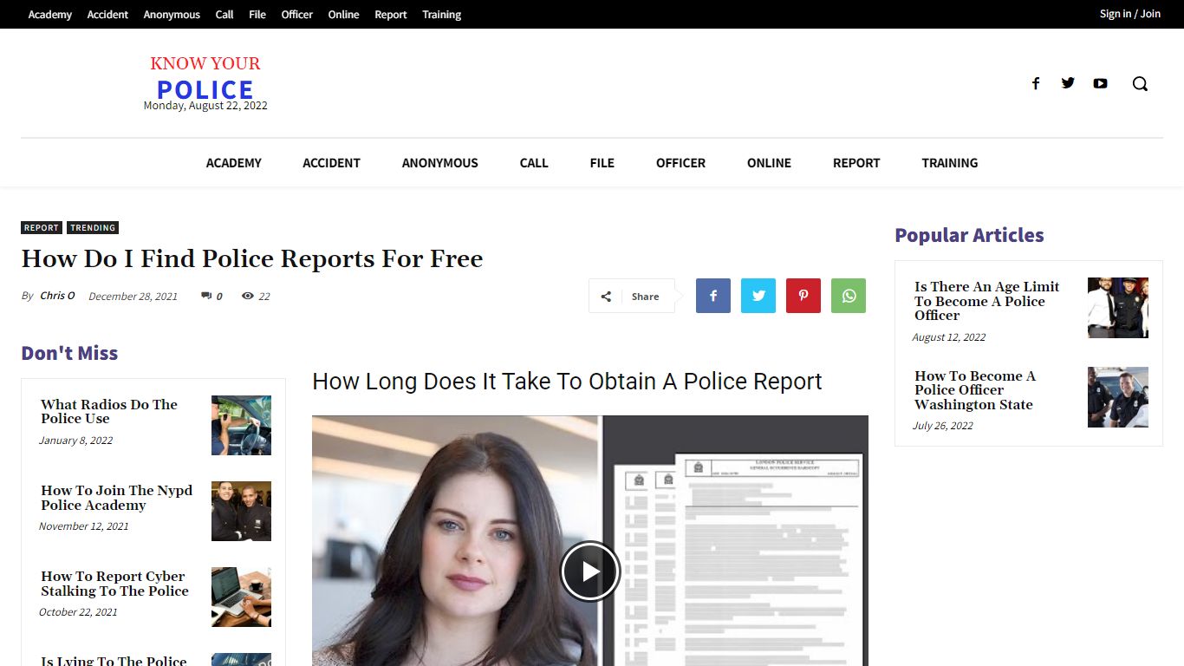The width and height of the screenshot is (1184, 666).
Task: Open Call in the top black bar
Action: 224,14
